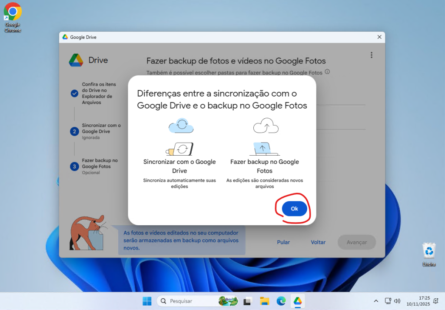Expand the hidden system tray icons chevron
This screenshot has width=445, height=310.
(x=376, y=301)
